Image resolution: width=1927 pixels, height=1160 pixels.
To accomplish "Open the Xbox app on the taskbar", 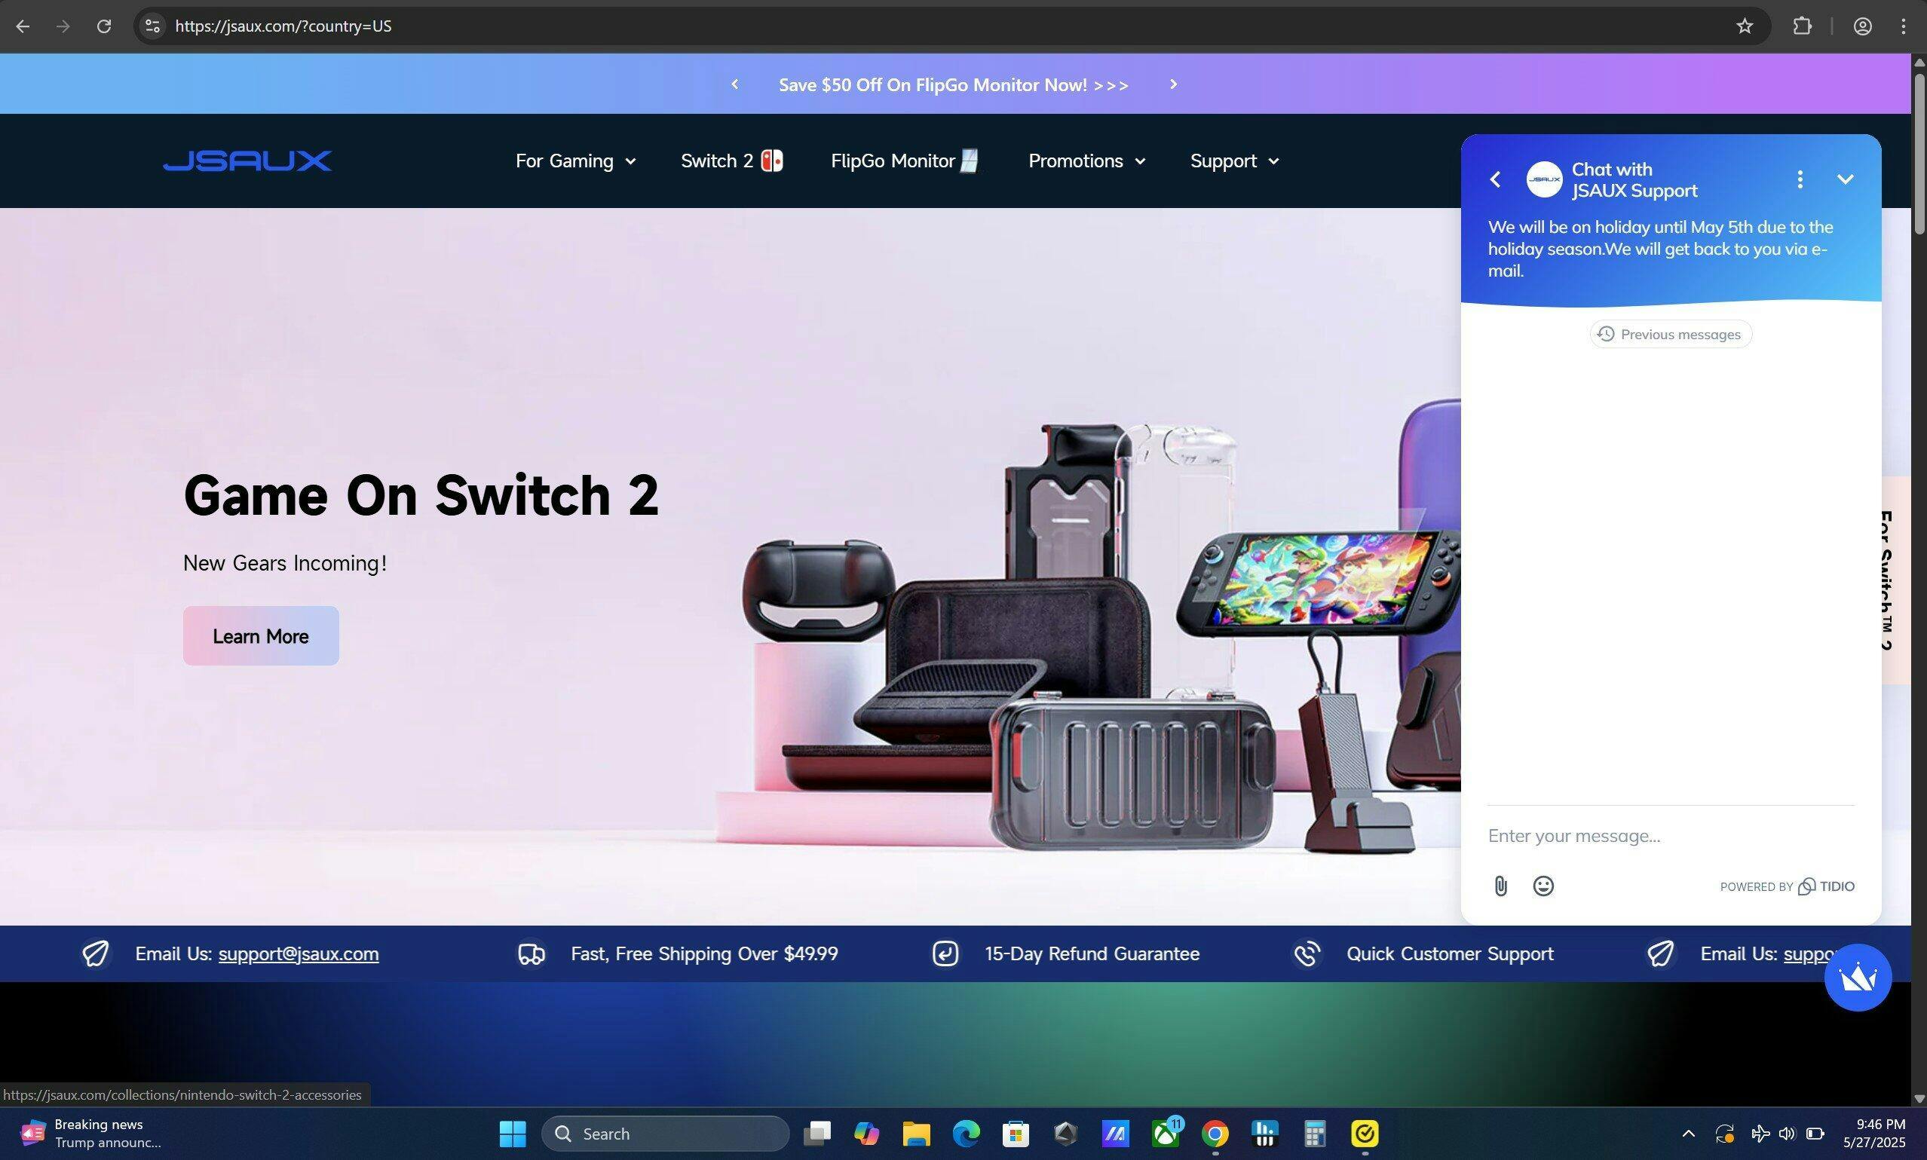I will [x=1166, y=1134].
